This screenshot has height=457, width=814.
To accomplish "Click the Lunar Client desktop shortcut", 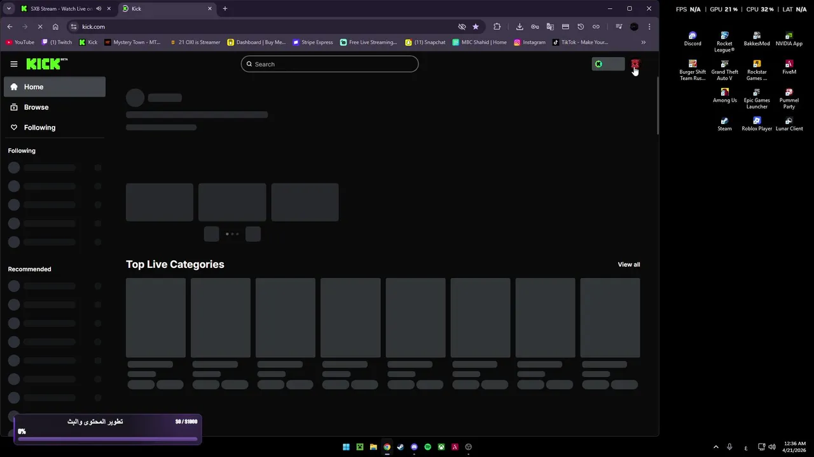I will pos(789,124).
